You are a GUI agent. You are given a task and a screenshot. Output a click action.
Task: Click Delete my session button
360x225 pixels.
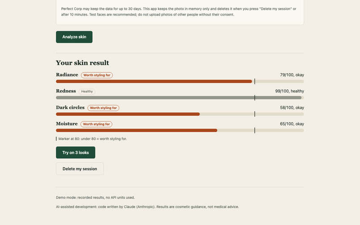(80, 169)
